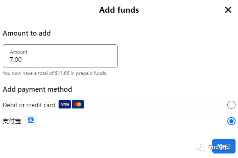Click the WeChat watermark logo
The height and width of the screenshot is (158, 238).
point(200,147)
